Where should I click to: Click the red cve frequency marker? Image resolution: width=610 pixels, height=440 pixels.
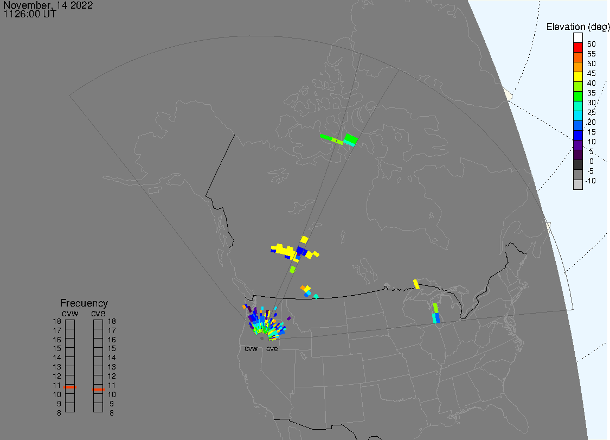click(x=98, y=390)
